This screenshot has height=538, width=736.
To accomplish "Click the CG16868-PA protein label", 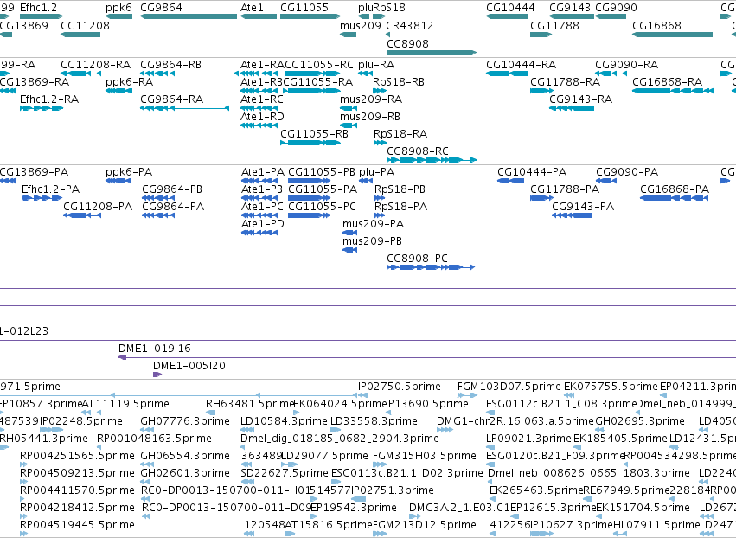I will pos(675,189).
